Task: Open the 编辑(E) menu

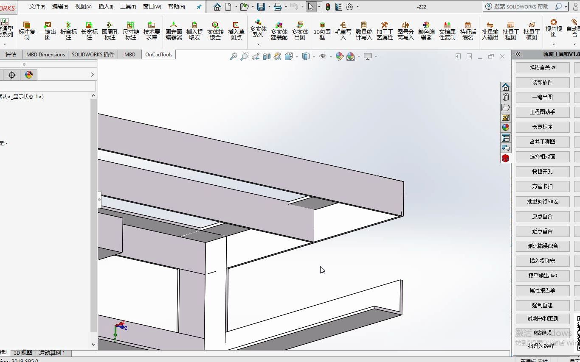Action: click(x=60, y=6)
